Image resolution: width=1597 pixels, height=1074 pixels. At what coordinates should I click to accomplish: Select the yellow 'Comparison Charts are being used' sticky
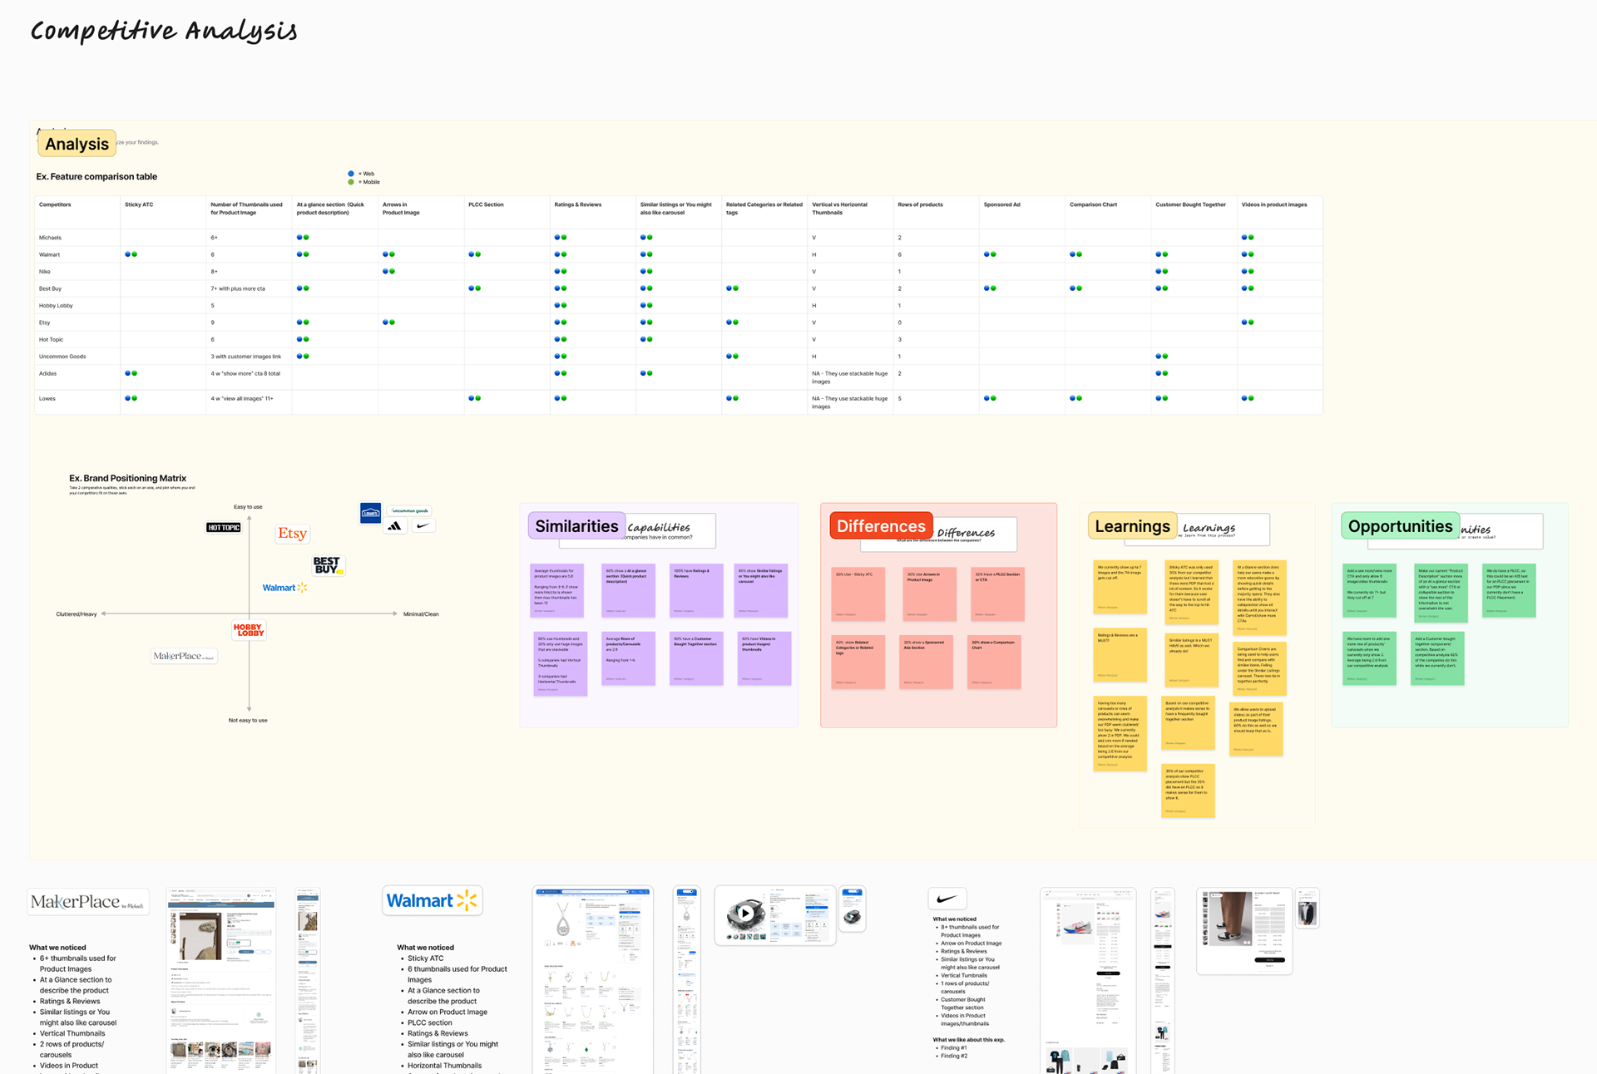1259,668
